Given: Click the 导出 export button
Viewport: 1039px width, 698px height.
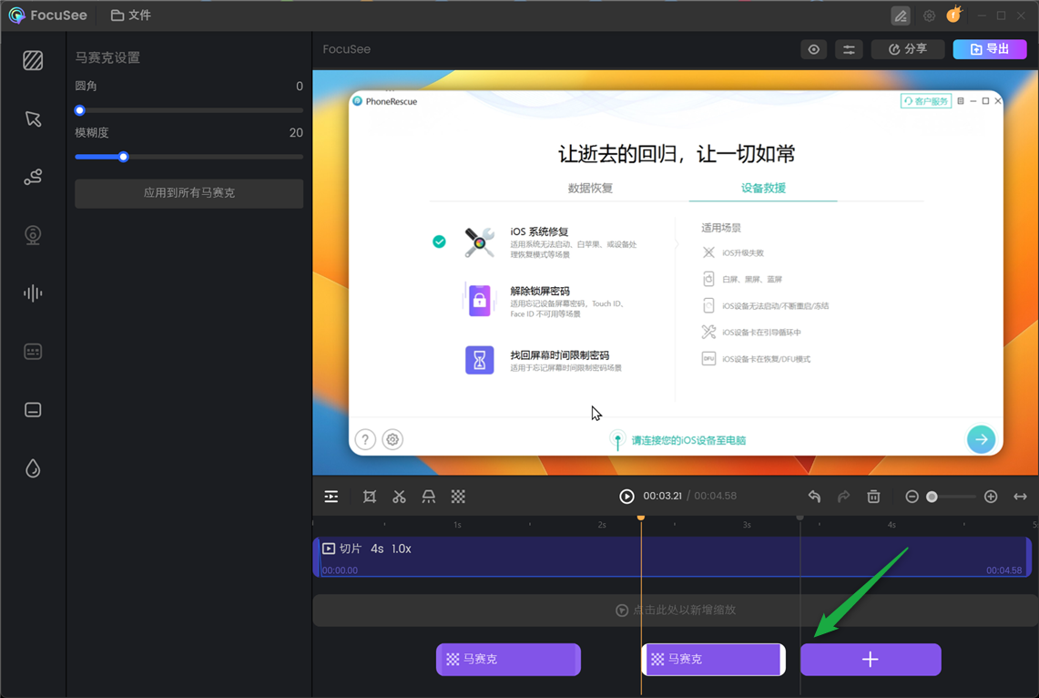Looking at the screenshot, I should click(989, 49).
